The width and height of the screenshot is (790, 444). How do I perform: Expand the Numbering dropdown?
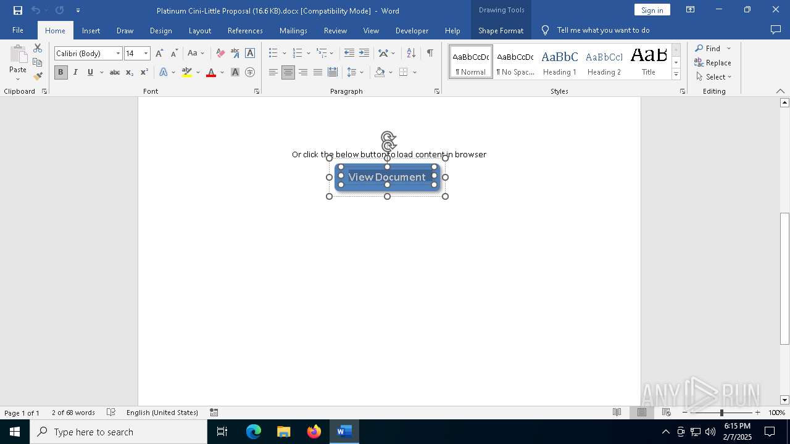pyautogui.click(x=309, y=54)
